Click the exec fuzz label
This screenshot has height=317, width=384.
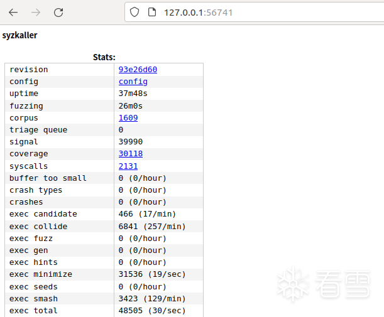point(31,239)
